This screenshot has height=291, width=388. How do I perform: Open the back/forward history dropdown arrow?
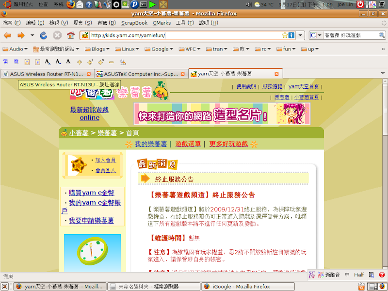(x=32, y=35)
